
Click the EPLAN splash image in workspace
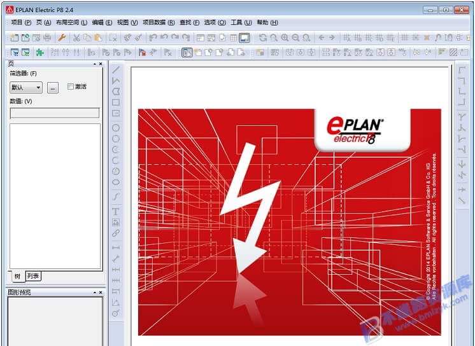290,222
